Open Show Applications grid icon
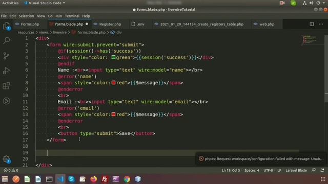The width and height of the screenshot is (328, 184). (x=323, y=179)
